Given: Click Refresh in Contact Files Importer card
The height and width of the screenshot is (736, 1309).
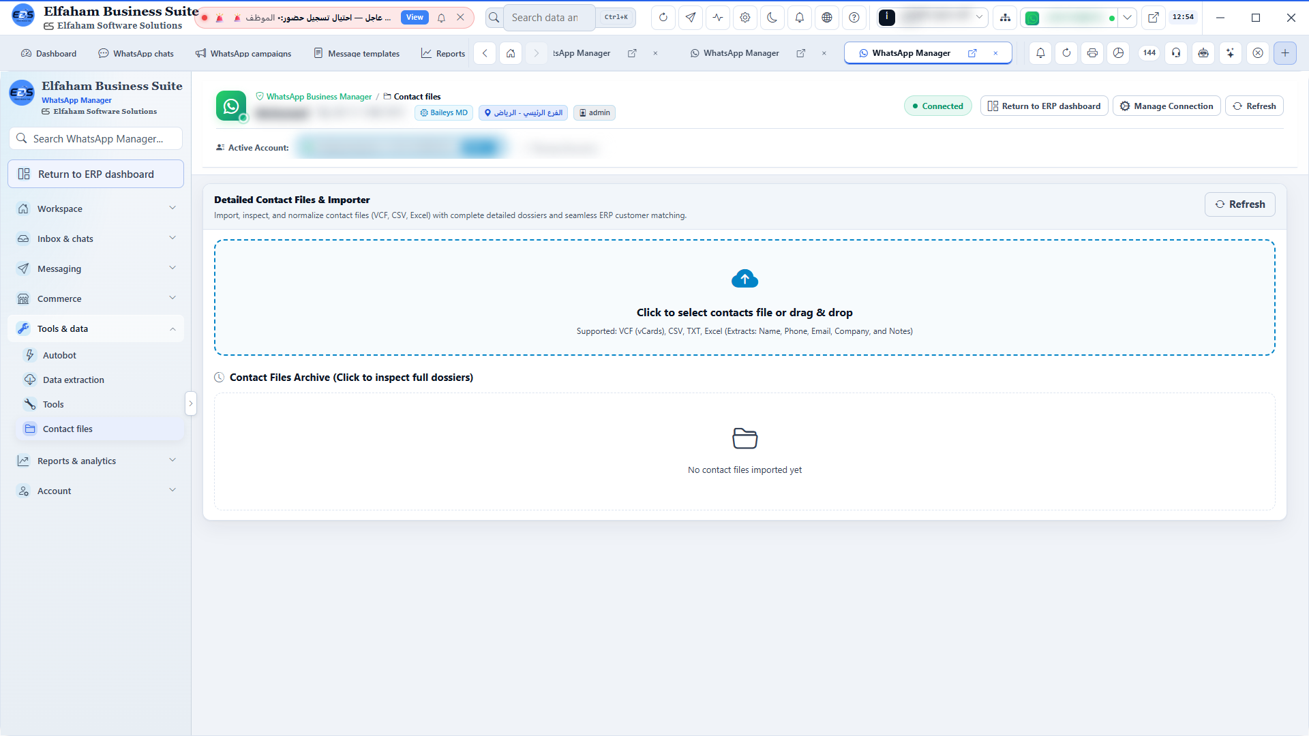Looking at the screenshot, I should pos(1239,204).
